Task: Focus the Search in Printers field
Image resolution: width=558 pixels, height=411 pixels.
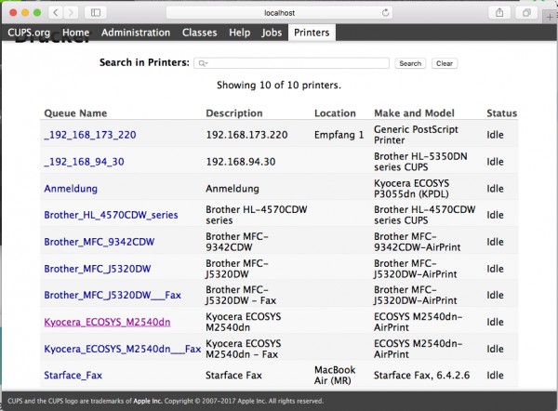Action: point(291,63)
